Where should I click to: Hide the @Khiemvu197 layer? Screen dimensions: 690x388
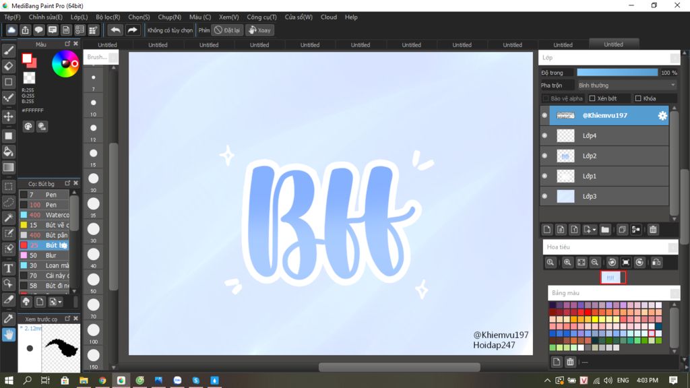tap(544, 115)
